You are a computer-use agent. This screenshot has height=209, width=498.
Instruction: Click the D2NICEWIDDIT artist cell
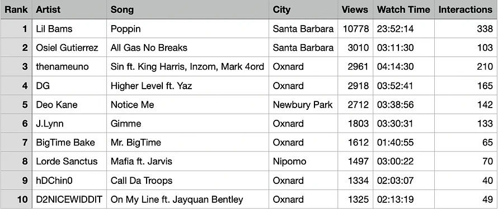pos(69,200)
